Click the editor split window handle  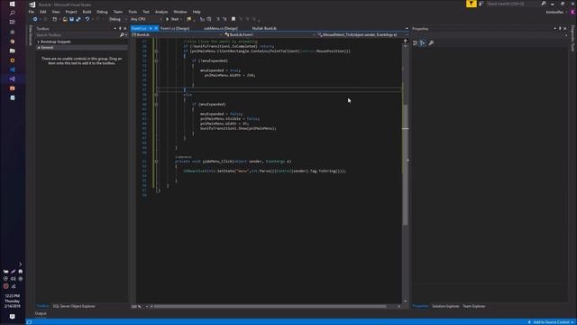click(x=405, y=41)
